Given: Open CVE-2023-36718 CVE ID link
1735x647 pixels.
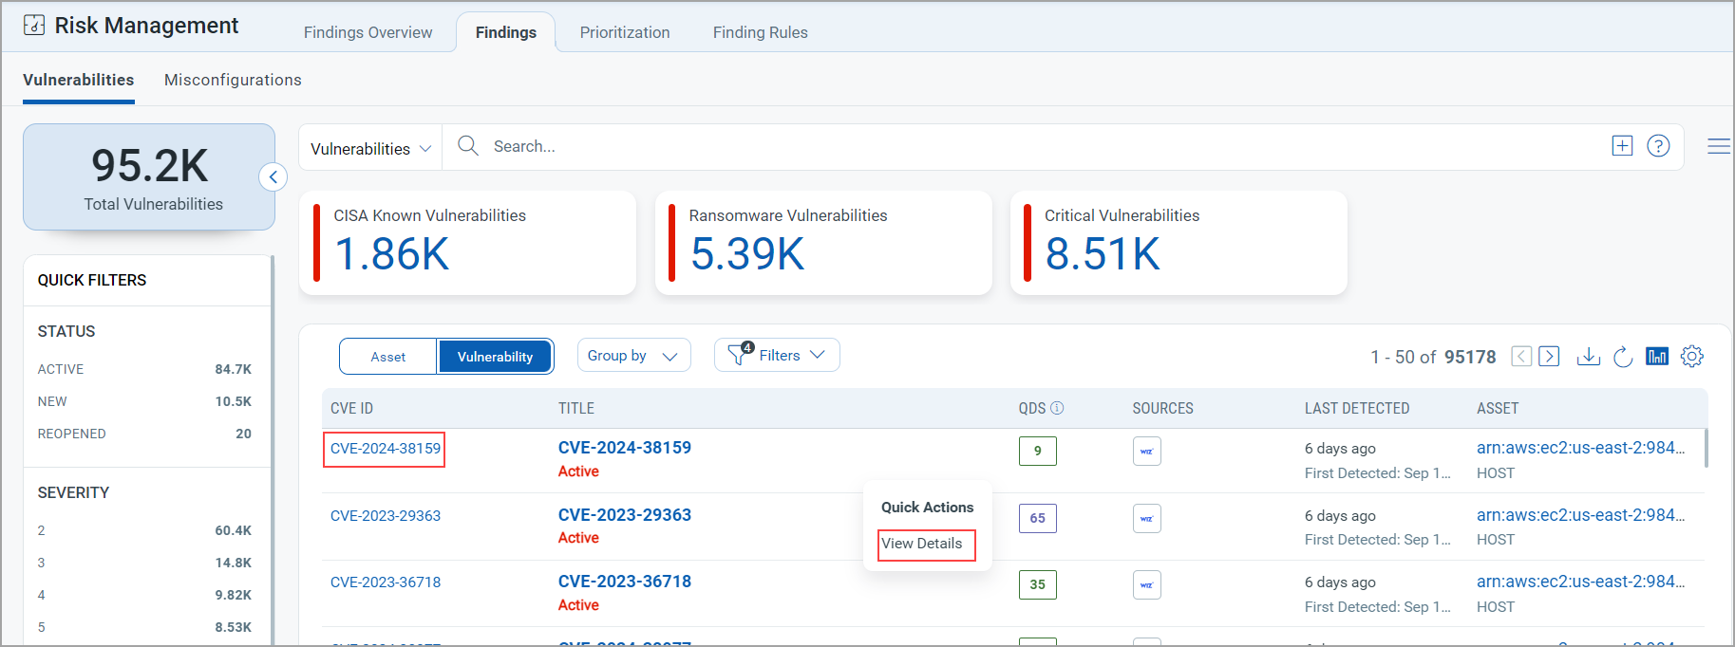Looking at the screenshot, I should [386, 582].
